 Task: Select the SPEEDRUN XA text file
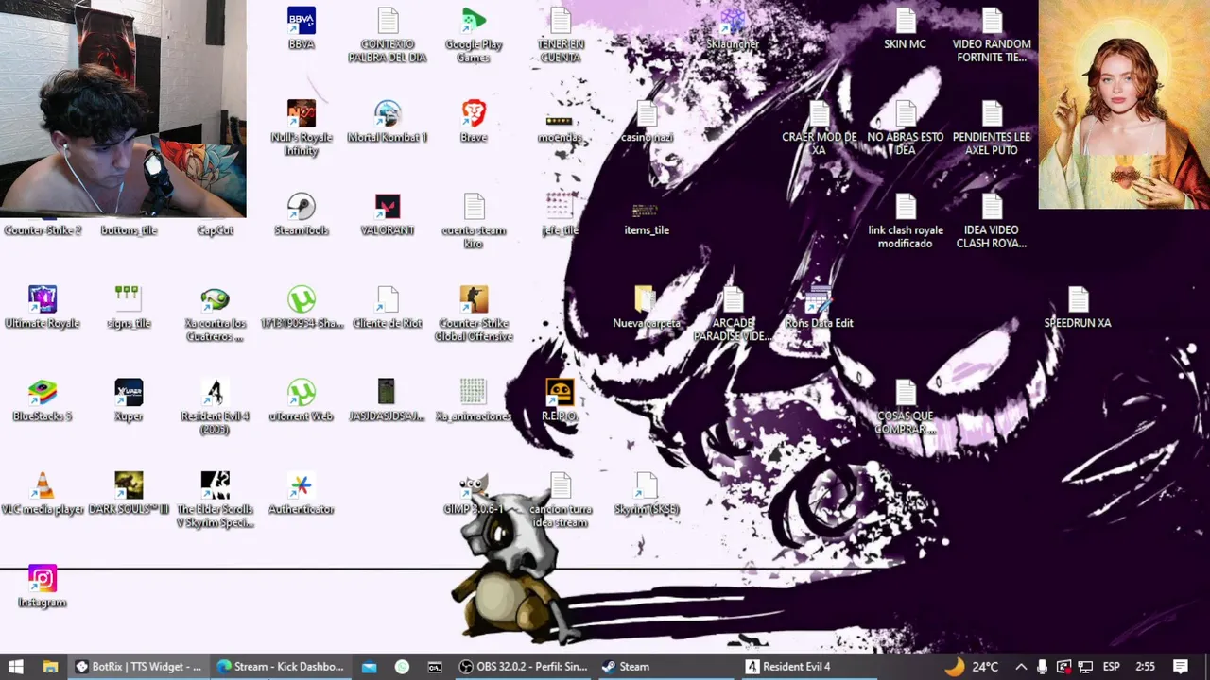[x=1078, y=307]
